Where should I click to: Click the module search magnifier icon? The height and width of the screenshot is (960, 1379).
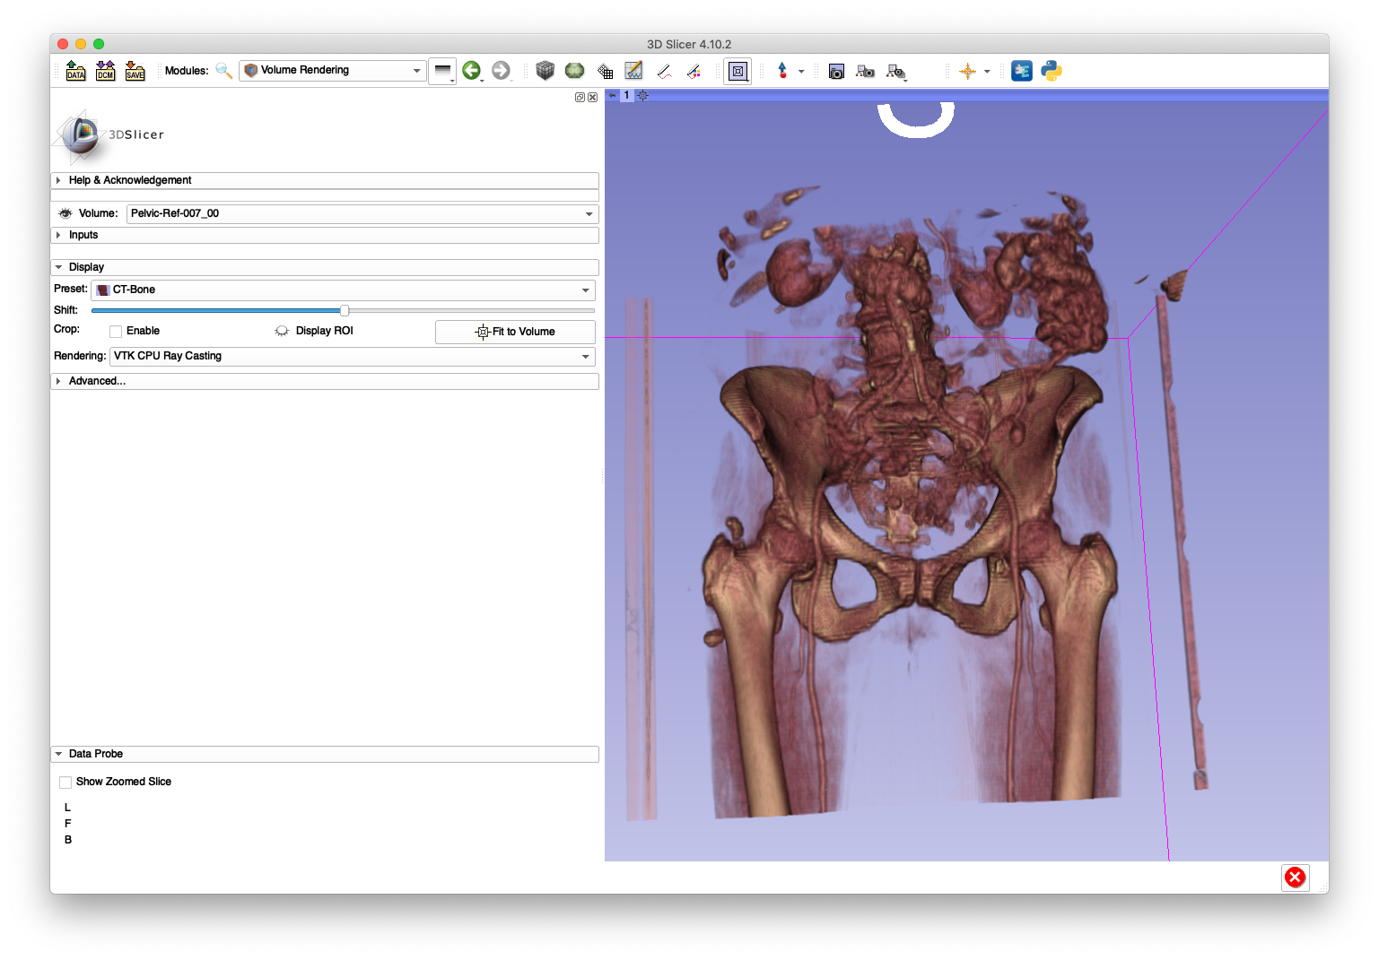pos(223,70)
